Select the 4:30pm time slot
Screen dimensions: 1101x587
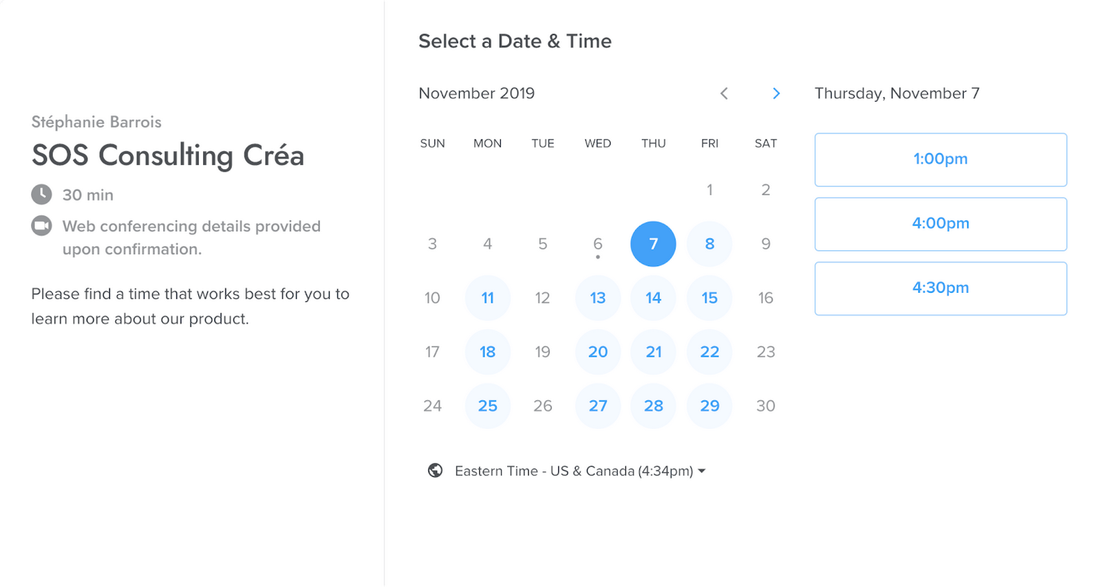coord(941,289)
